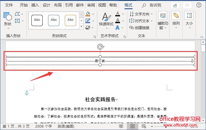Expand the Text Fill dropdown arrow
This screenshot has width=206, height=130.
pos(123,14)
